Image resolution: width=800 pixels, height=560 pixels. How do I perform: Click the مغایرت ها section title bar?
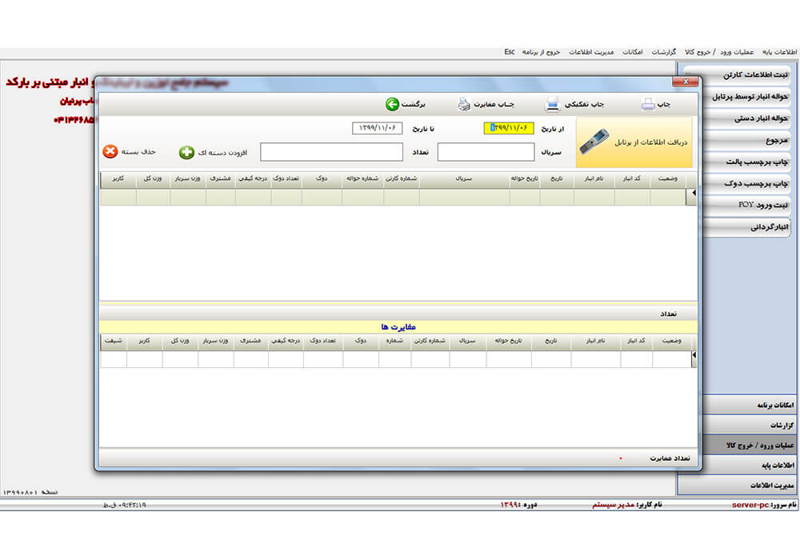pyautogui.click(x=398, y=327)
